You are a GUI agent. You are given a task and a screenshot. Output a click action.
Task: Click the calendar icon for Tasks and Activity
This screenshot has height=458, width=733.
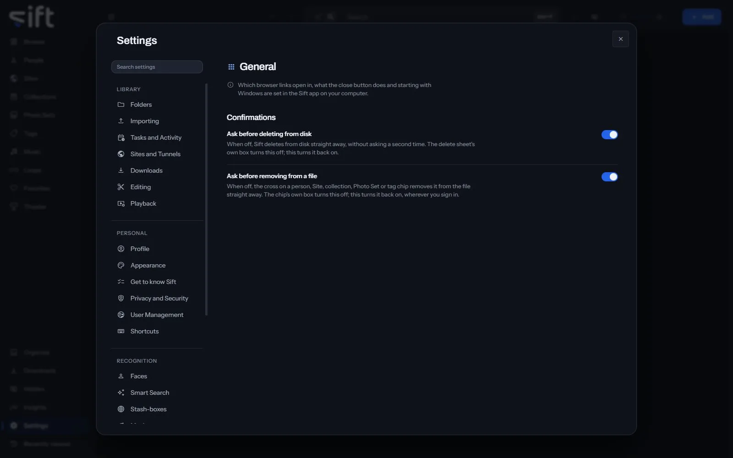click(x=121, y=137)
